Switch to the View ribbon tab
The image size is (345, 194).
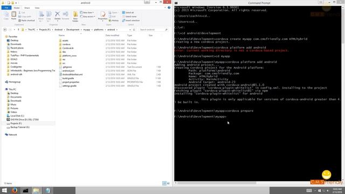[37, 8]
